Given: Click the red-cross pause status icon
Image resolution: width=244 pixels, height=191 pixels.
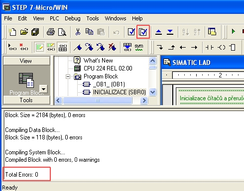Looking at the screenshot, I should pos(24,47).
